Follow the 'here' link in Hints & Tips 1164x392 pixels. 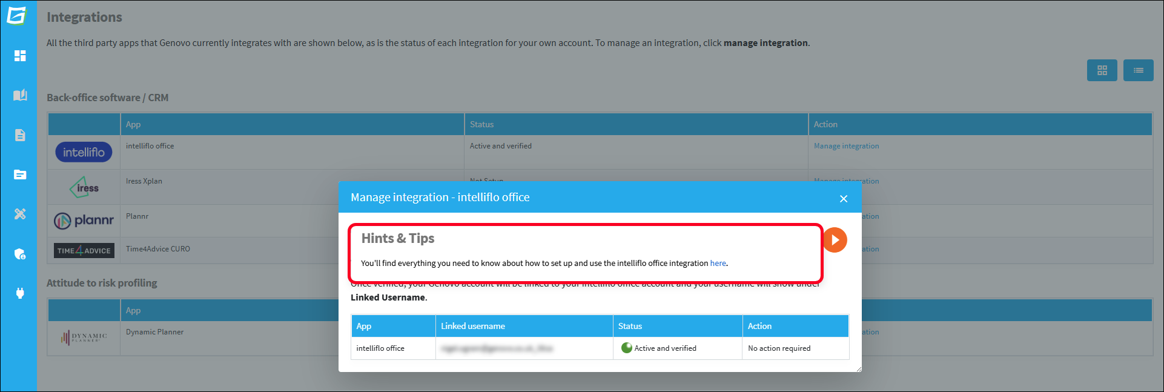coord(718,264)
